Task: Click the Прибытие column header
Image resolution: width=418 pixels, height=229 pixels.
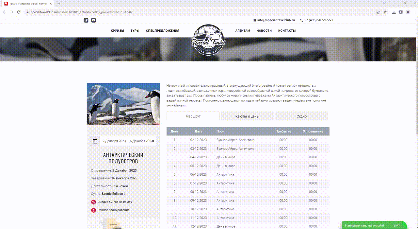Action: (x=283, y=132)
